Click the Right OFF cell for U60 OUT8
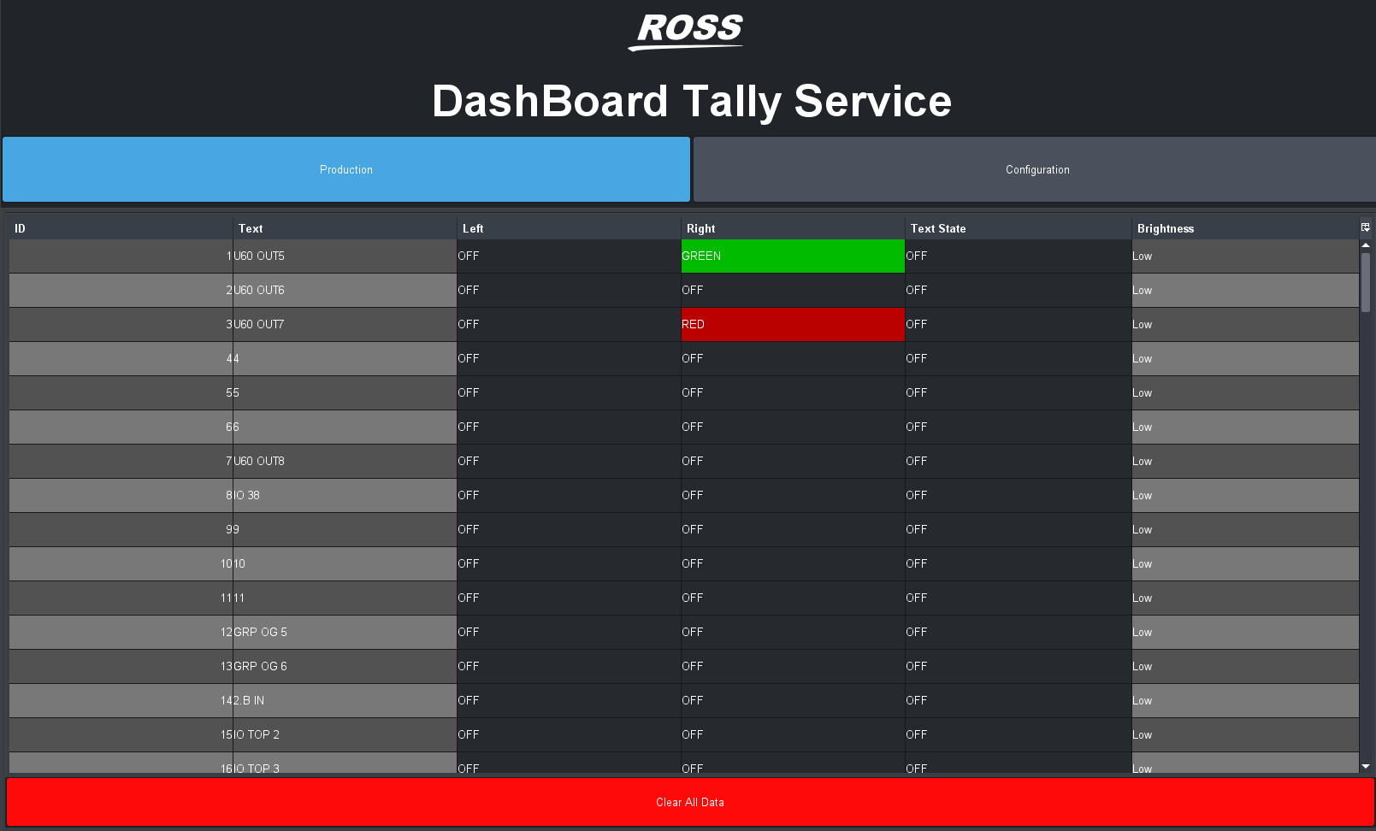 [x=793, y=462]
